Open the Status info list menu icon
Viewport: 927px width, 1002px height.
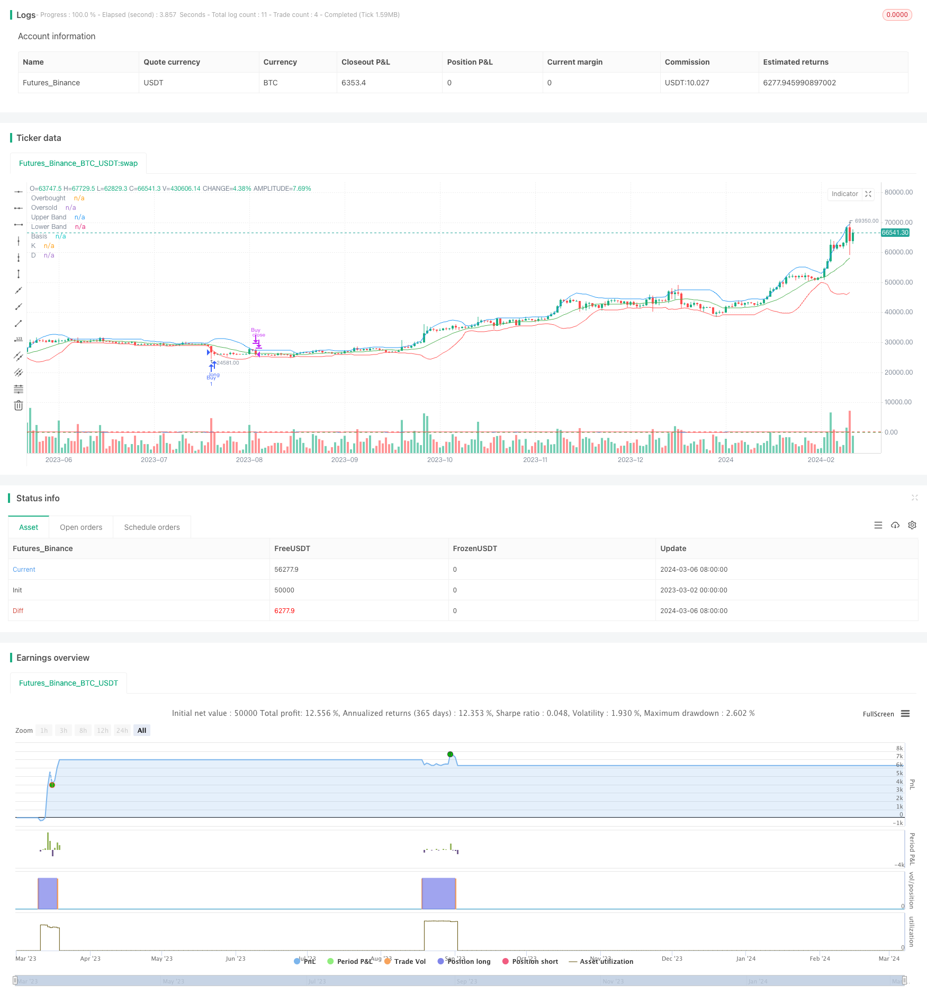[x=878, y=525]
